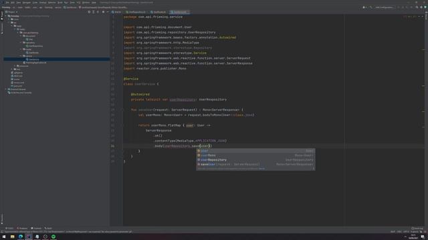The image size is (428, 240).
Task: Click Add Configuration button
Action: click(384, 7)
